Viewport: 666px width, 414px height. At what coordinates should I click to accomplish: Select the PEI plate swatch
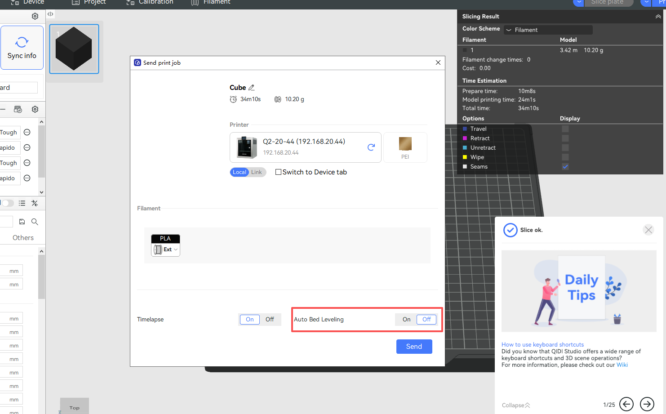[405, 147]
